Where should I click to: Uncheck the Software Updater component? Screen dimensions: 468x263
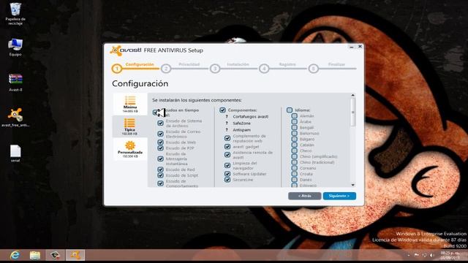click(x=227, y=174)
